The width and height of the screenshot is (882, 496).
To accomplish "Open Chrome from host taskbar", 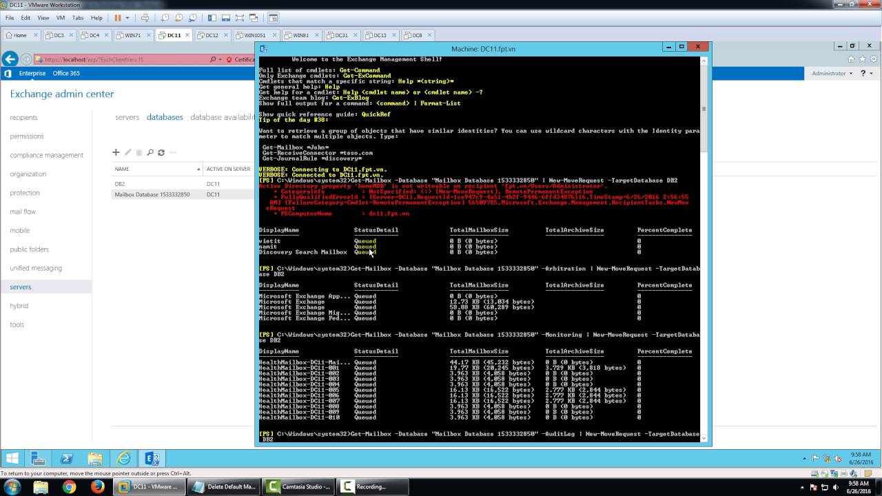I will point(69,487).
